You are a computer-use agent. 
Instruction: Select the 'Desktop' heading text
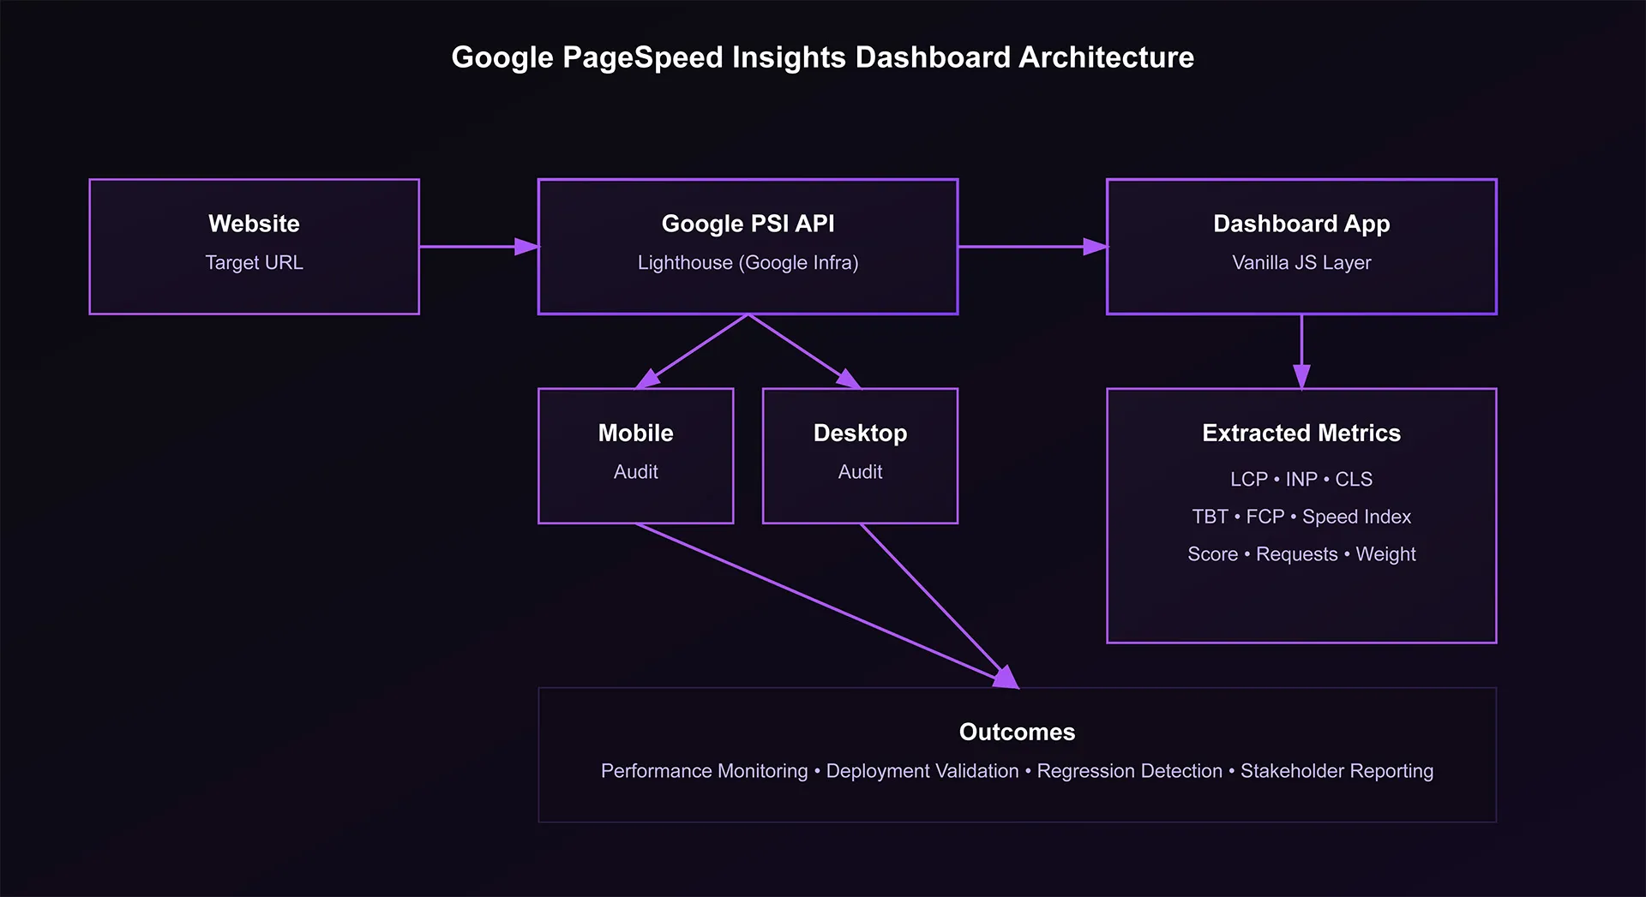coord(860,433)
